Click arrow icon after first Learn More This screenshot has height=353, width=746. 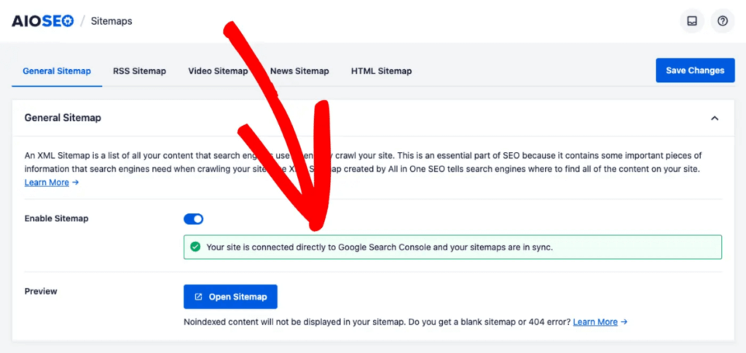point(75,183)
